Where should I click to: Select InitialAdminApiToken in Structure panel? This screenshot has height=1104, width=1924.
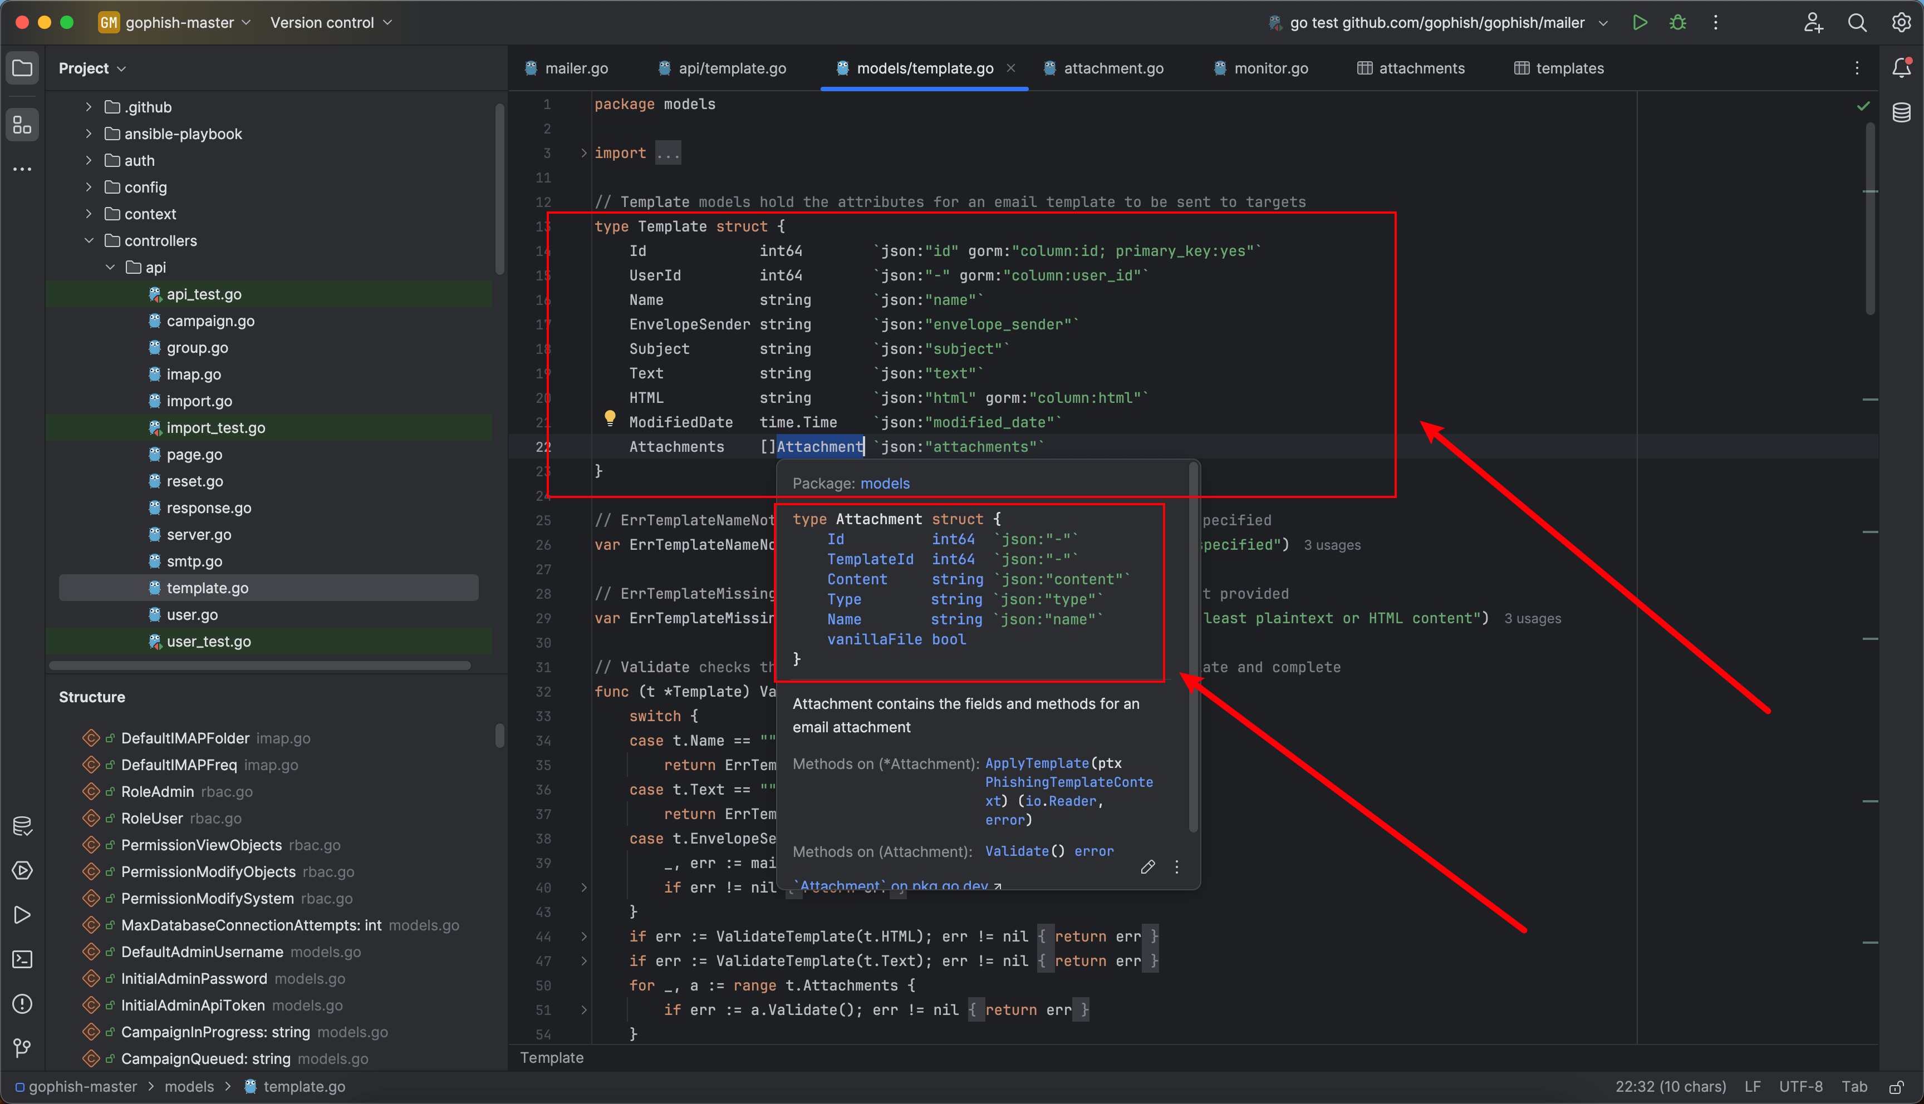tap(193, 1006)
